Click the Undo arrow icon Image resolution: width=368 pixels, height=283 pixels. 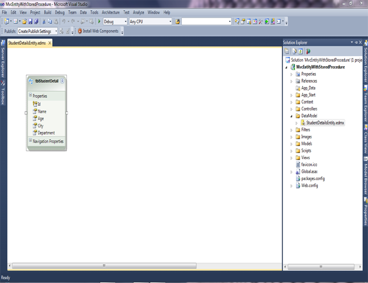tap(63, 22)
